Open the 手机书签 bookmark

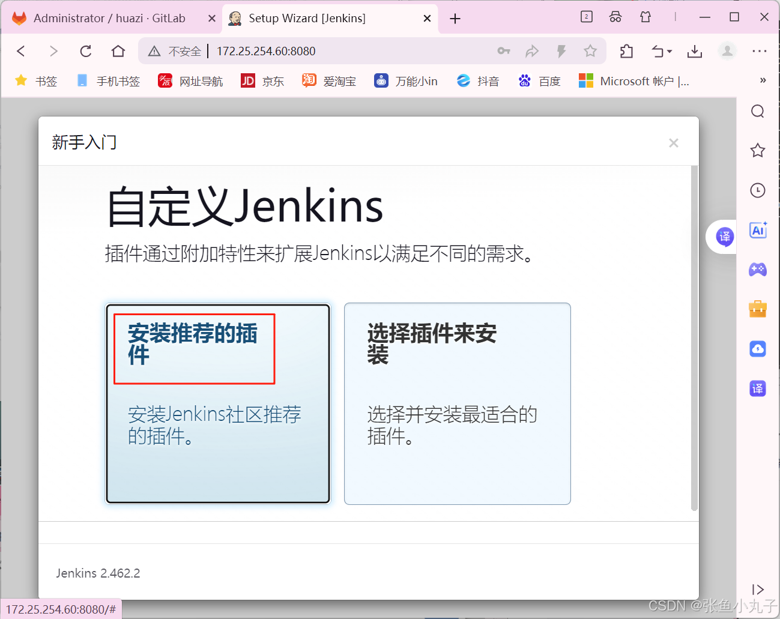point(109,81)
